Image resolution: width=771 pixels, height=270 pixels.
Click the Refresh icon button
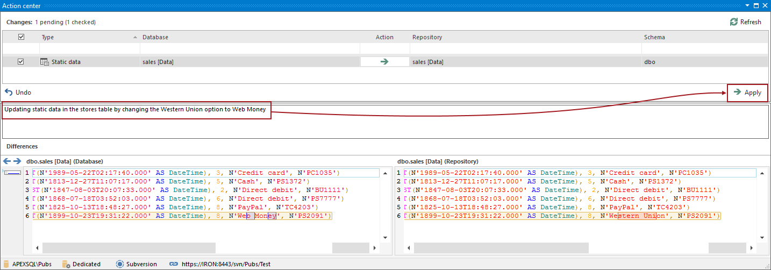734,22
